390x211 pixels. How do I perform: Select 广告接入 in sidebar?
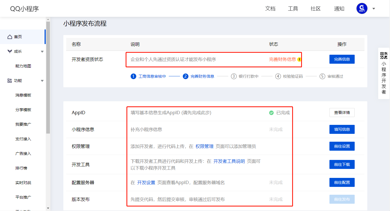[23, 153]
